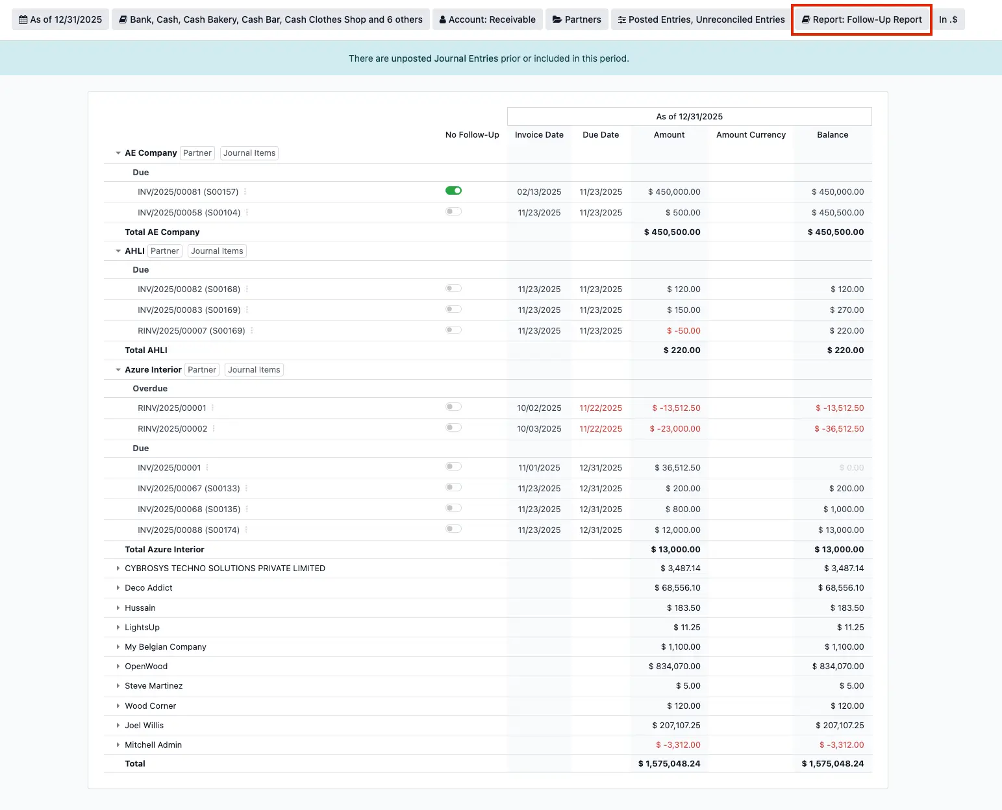Toggle No Follow-Up for INV/2025/00082
The width and height of the screenshot is (1002, 810).
(x=453, y=288)
